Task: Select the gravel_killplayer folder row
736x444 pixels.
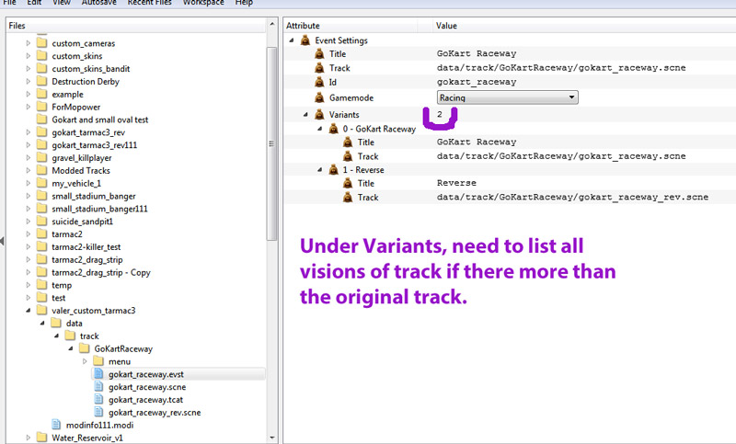Action: pos(82,157)
